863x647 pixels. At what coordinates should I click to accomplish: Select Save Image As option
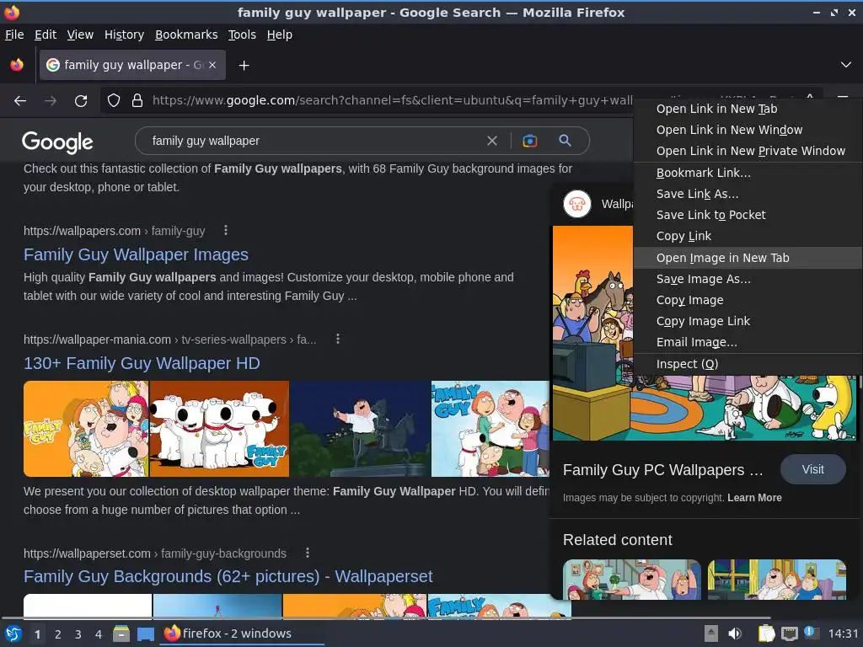[748, 279]
